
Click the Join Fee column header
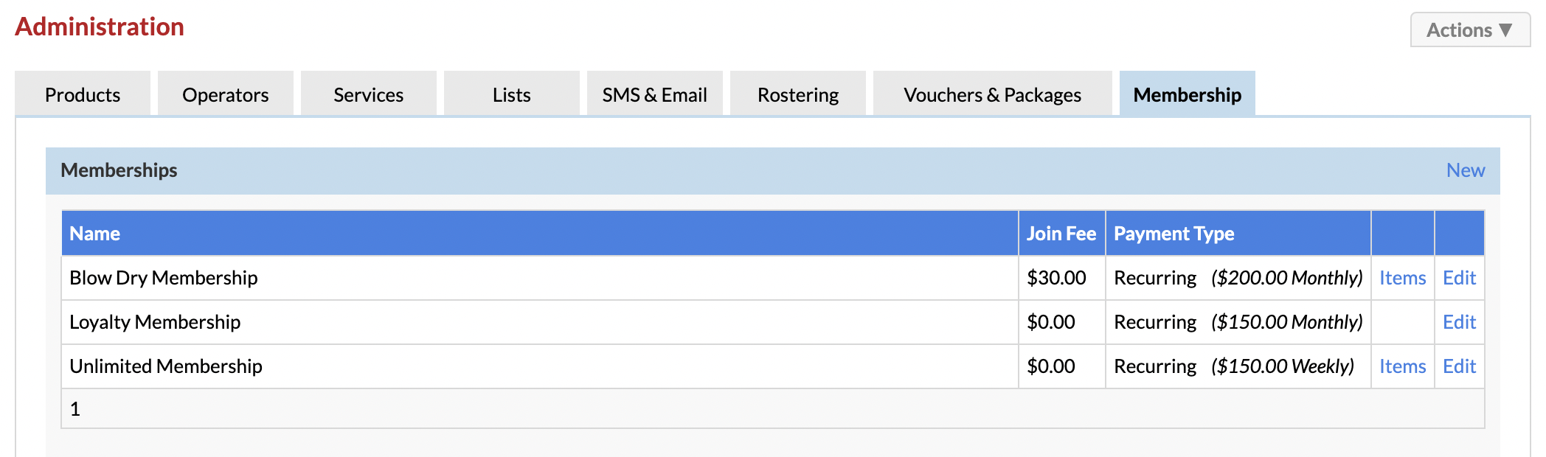coord(1061,234)
